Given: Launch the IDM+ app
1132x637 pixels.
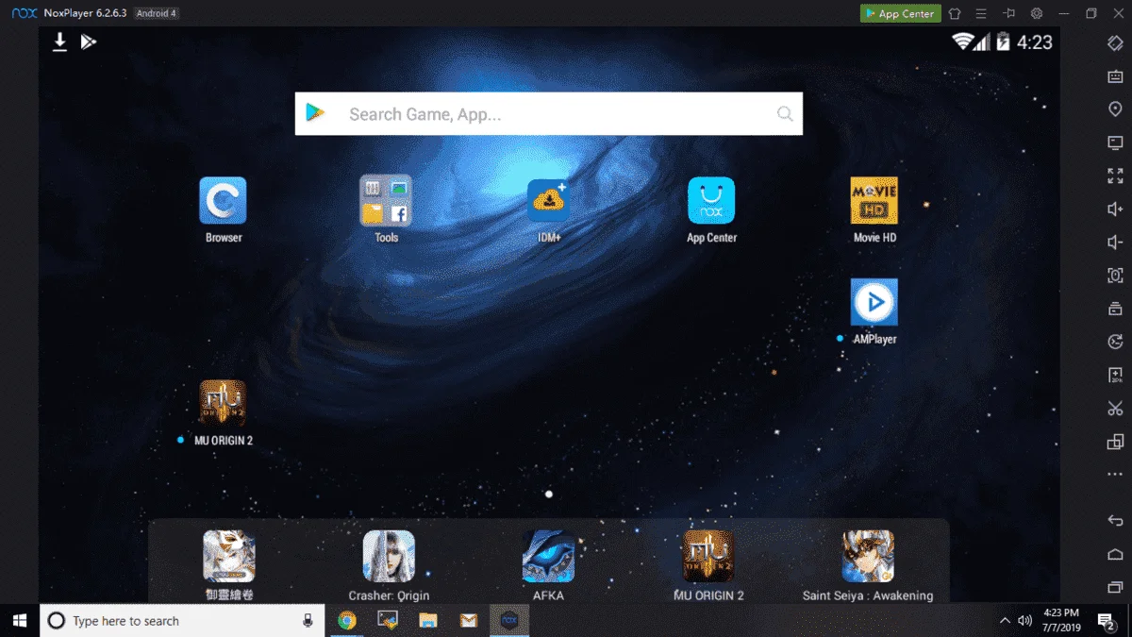Looking at the screenshot, I should [x=549, y=200].
